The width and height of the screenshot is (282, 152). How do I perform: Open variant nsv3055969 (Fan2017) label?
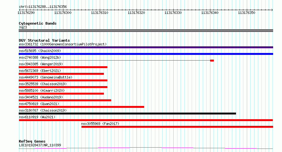pos(100,124)
